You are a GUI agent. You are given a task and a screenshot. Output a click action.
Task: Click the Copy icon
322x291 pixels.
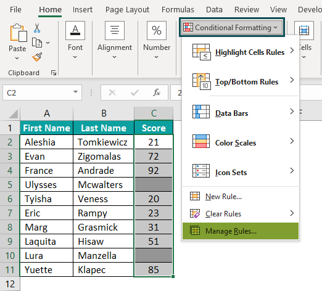pos(37,43)
